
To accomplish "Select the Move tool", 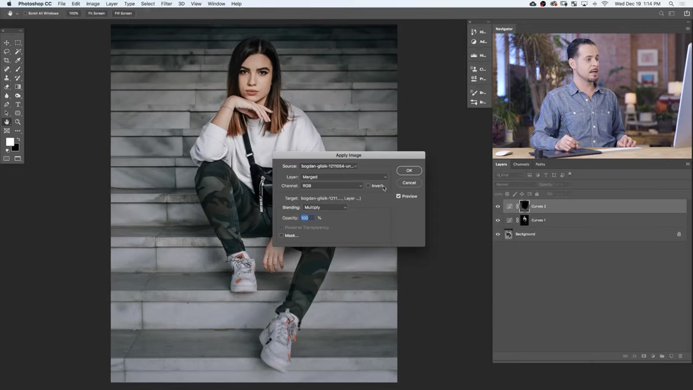I will pos(7,43).
